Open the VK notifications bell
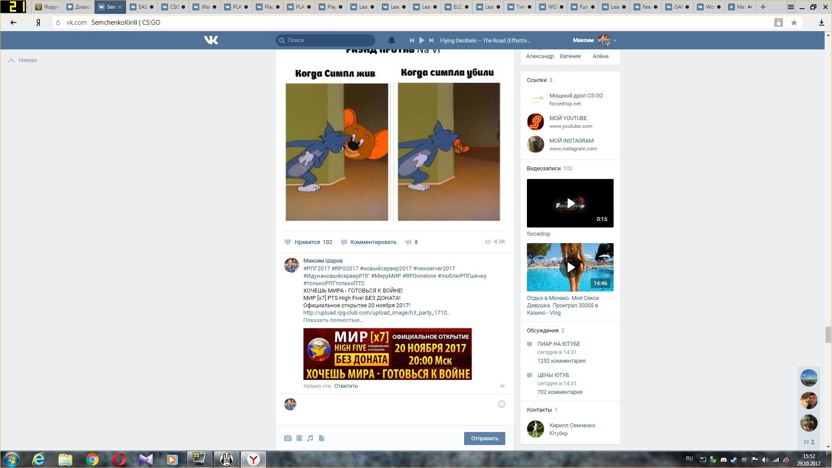 pyautogui.click(x=391, y=40)
